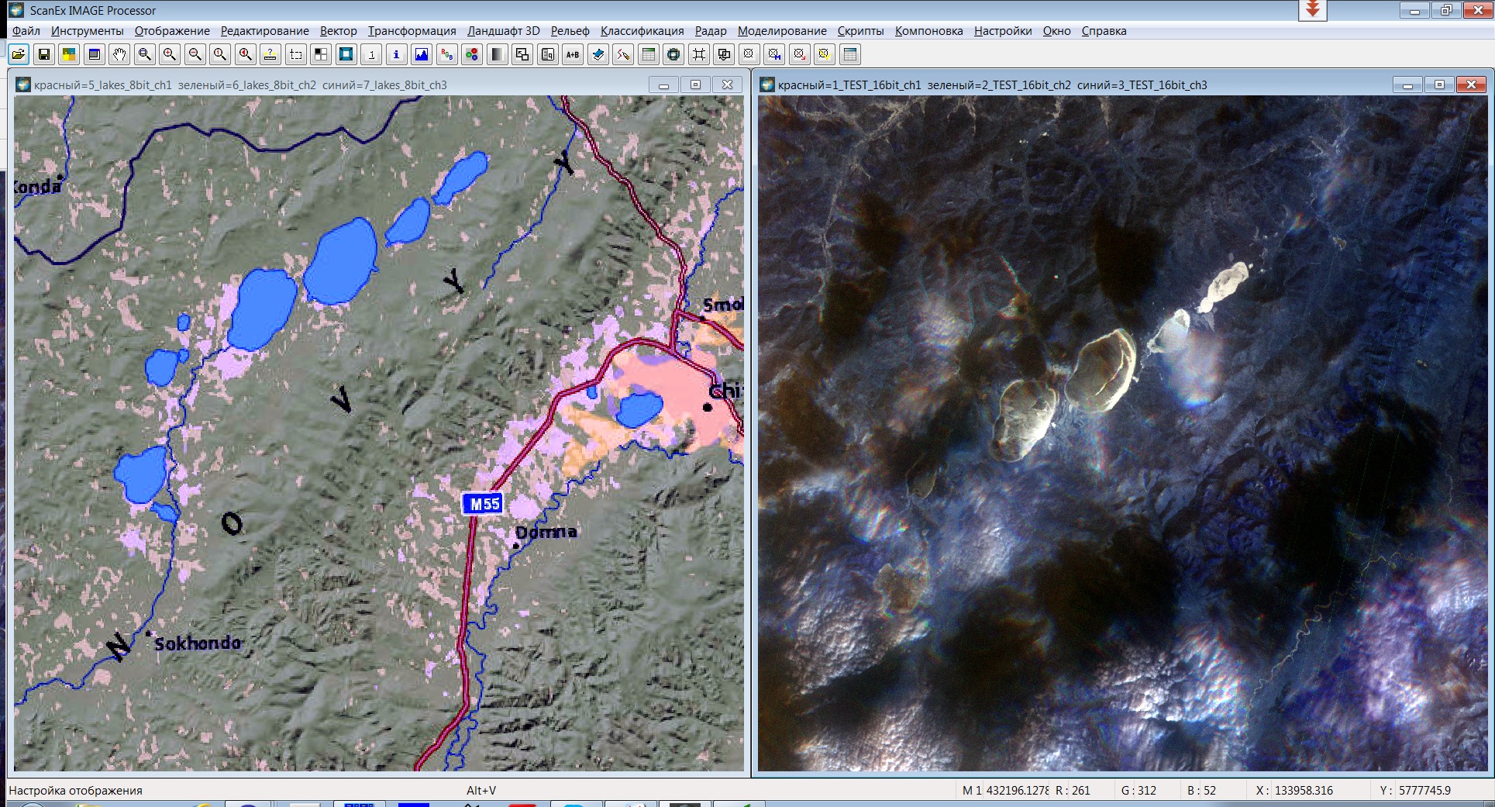
Task: Launch the A+B band algebra tool
Action: coord(572,54)
